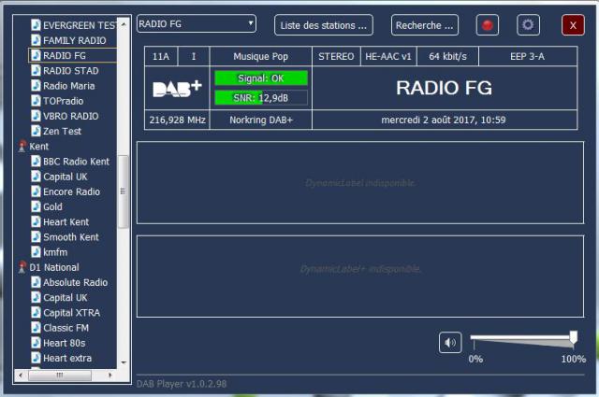The width and height of the screenshot is (599, 397).
Task: Open the Liste des stations dialog
Action: point(324,25)
